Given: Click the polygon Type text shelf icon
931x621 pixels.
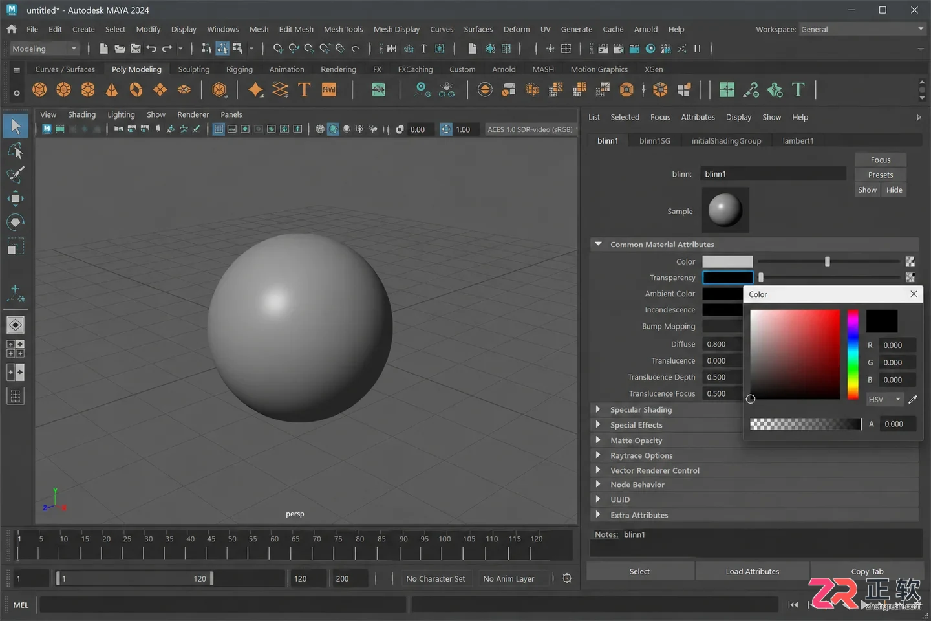Looking at the screenshot, I should (305, 90).
